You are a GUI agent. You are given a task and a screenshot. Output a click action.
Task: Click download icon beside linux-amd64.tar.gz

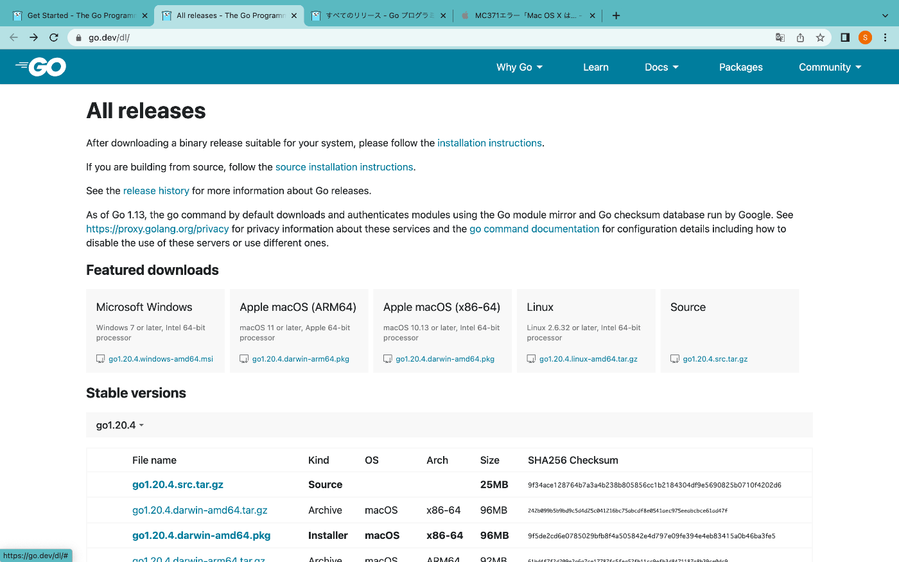[x=531, y=359]
